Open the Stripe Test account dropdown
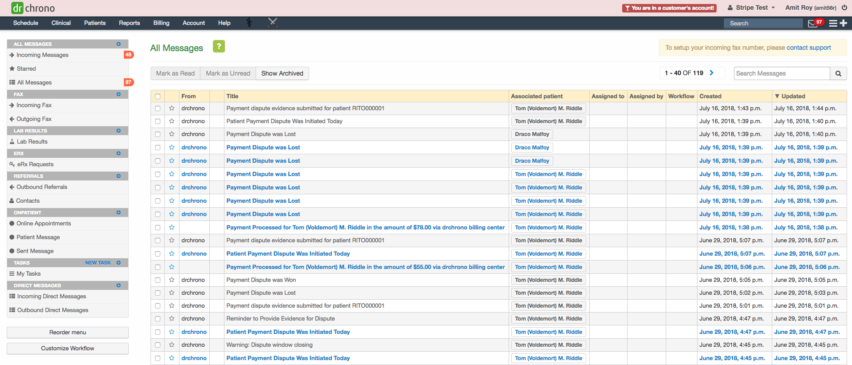852x365 pixels. pos(751,8)
